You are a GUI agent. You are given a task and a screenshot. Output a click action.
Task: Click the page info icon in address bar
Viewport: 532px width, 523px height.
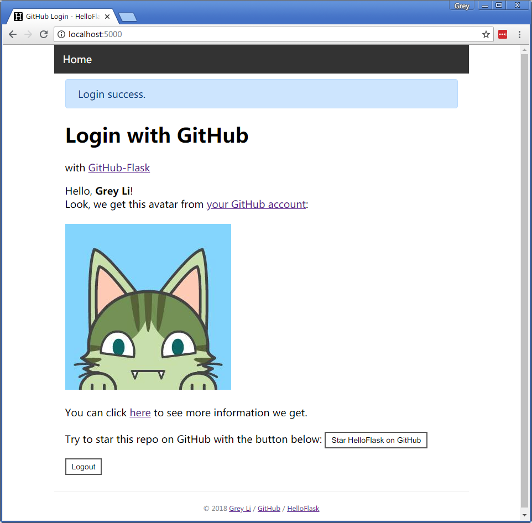tap(61, 34)
